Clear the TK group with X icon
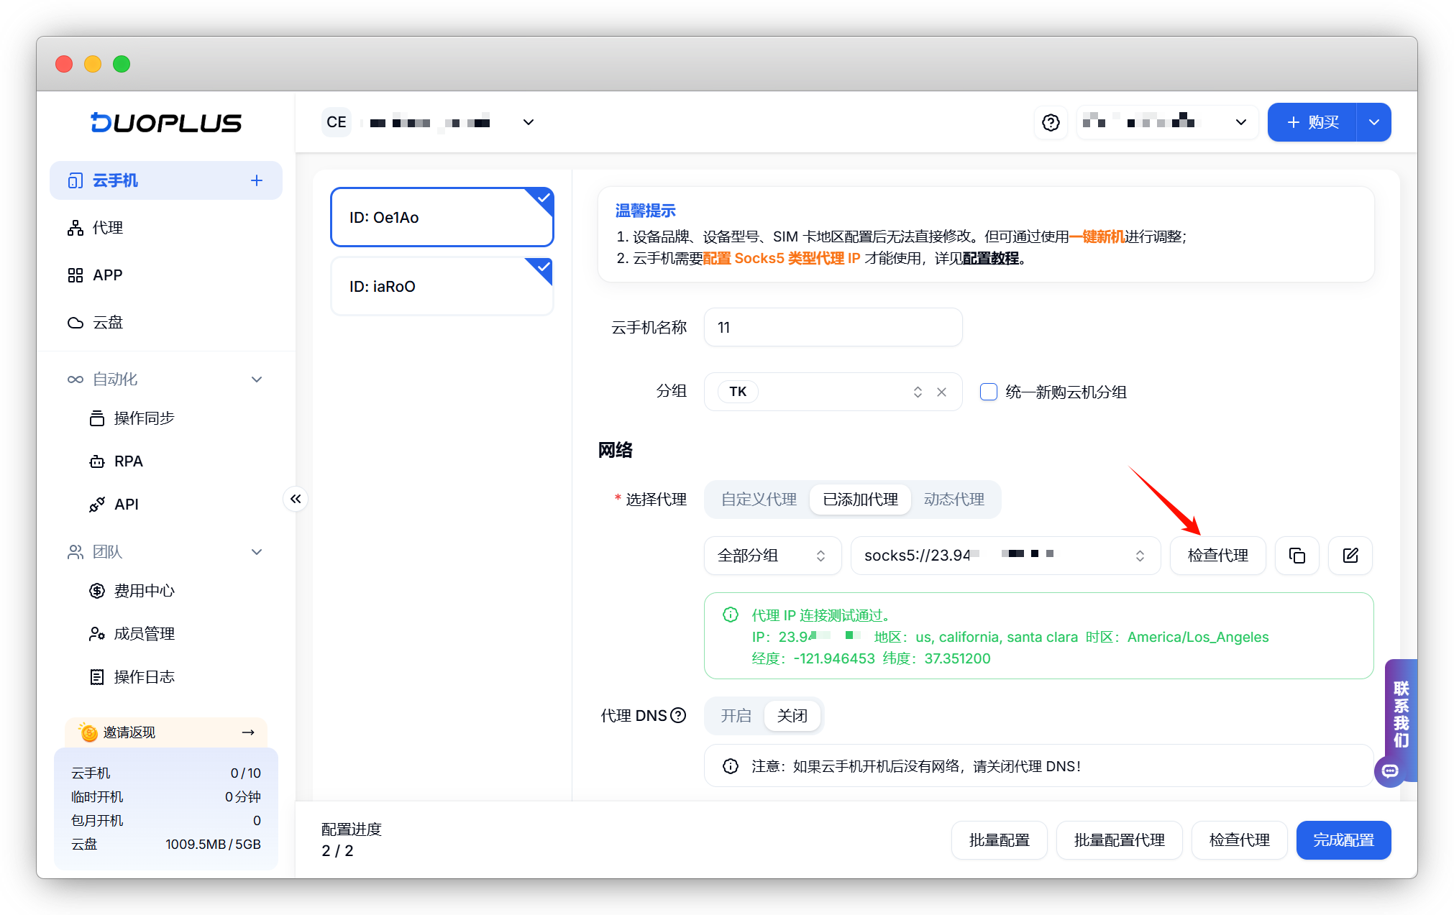Image resolution: width=1454 pixels, height=915 pixels. tap(941, 392)
